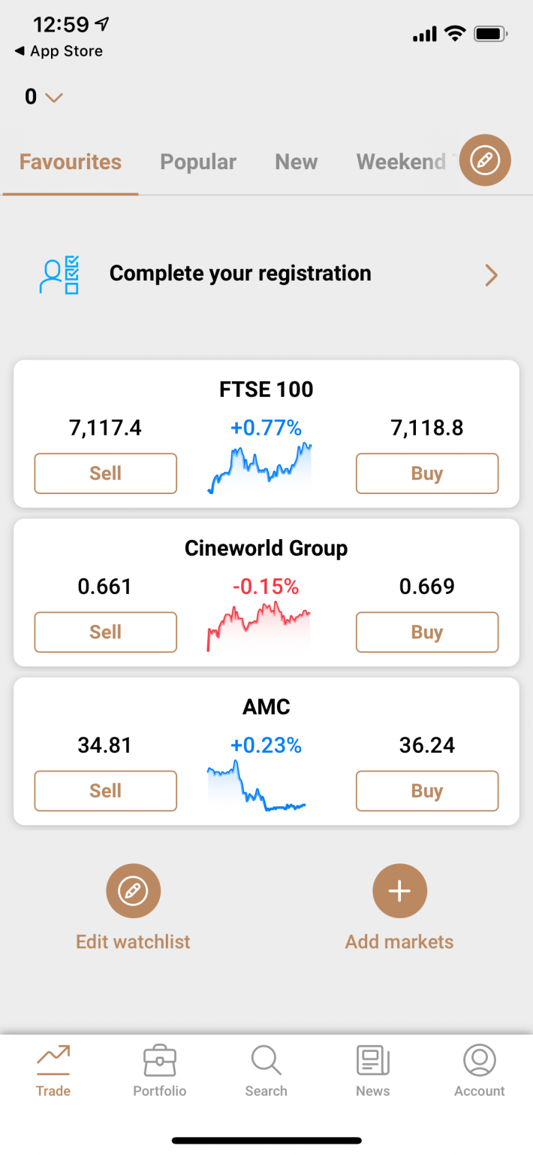Switch to the Popular tab

click(x=198, y=161)
